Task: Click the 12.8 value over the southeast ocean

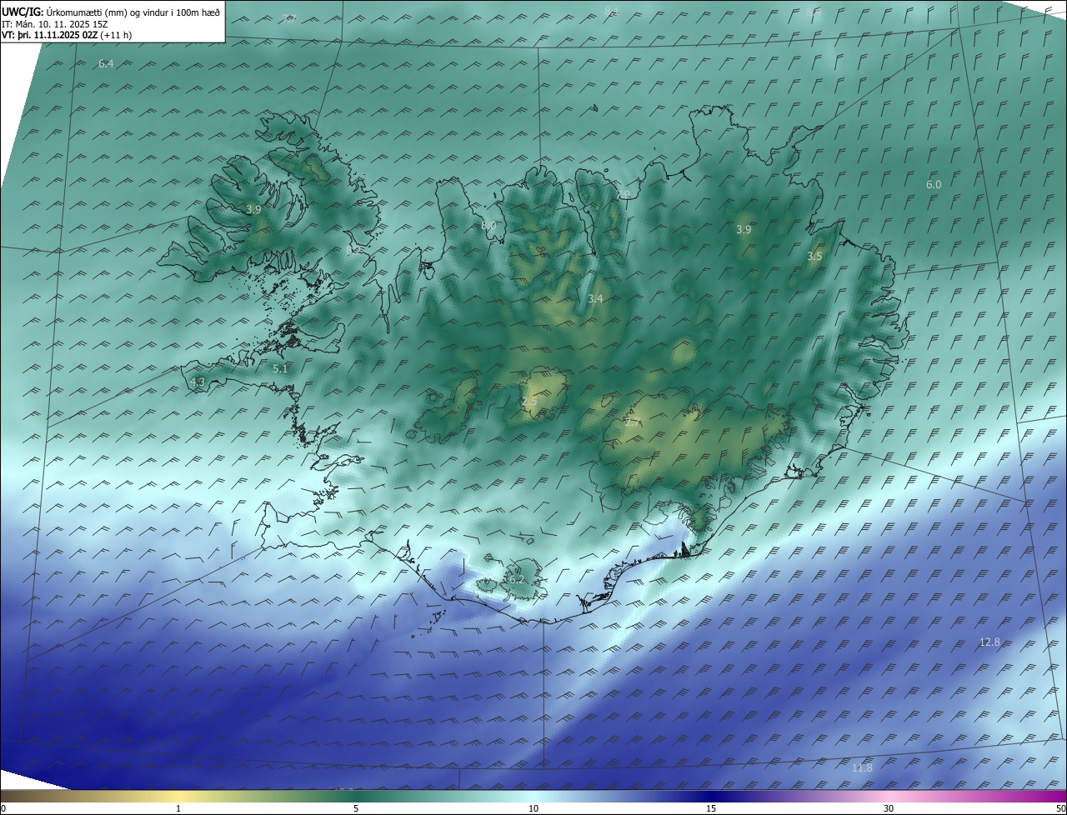Action: [989, 642]
